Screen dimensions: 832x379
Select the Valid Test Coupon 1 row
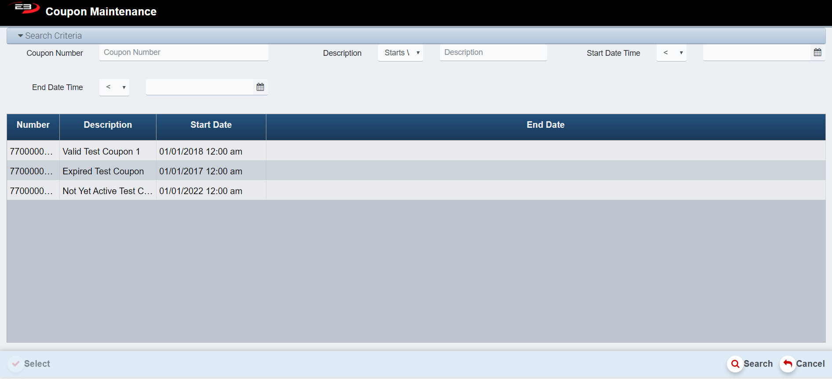[x=101, y=152]
